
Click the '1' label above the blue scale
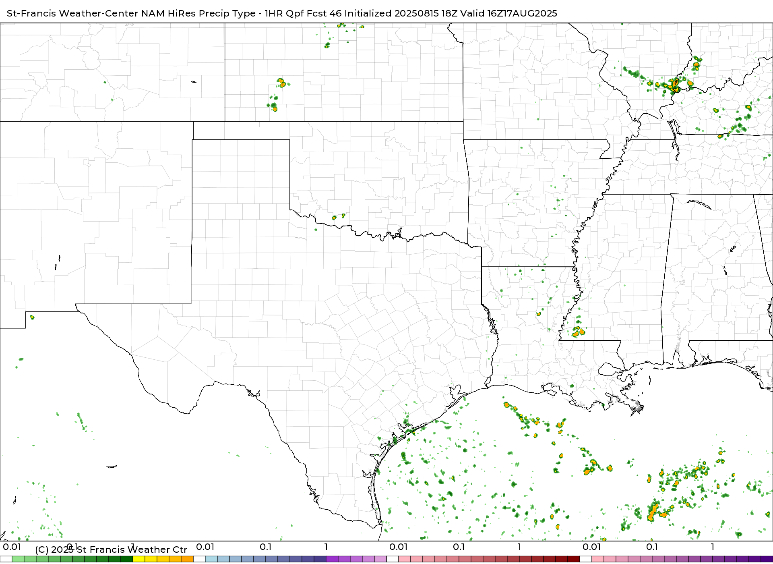[326, 547]
